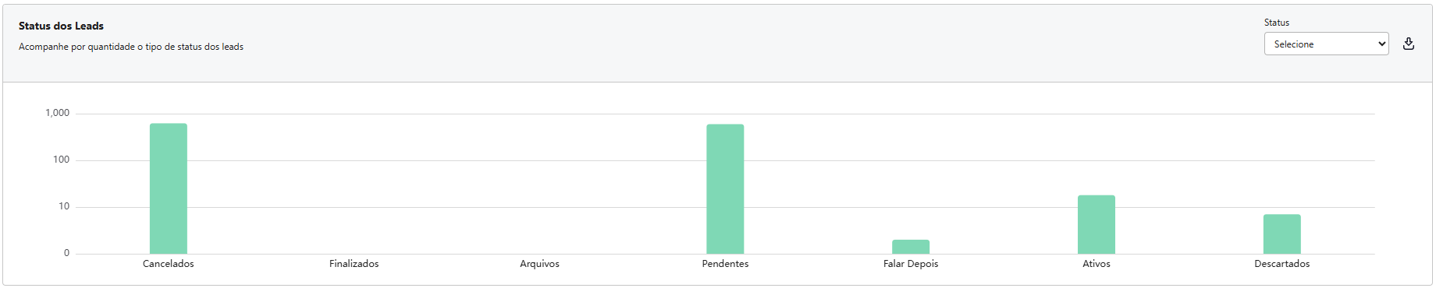The image size is (1436, 288).
Task: Click the chart subtitle about quantidade
Action: [x=131, y=47]
